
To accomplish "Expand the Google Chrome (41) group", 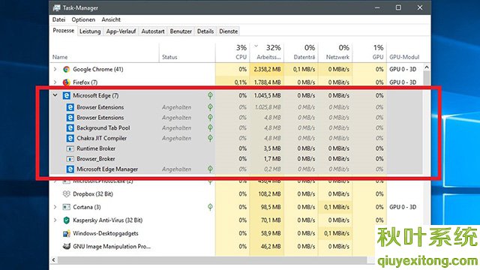I will (x=55, y=70).
